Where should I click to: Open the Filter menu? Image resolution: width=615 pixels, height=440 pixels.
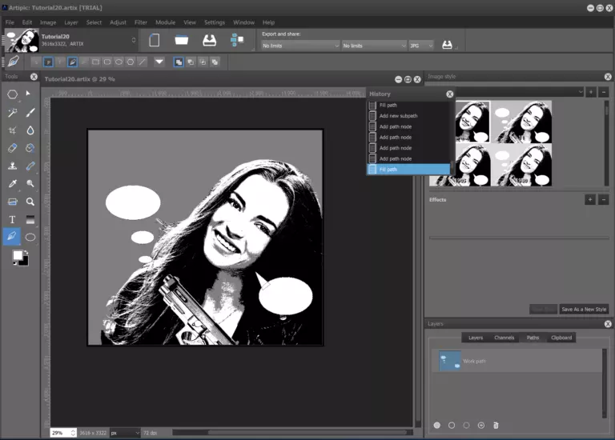coord(141,22)
